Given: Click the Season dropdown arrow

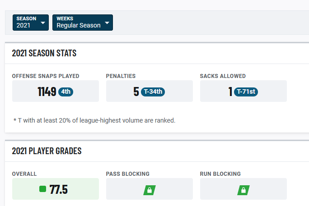Looking at the screenshot, I should point(43,23).
